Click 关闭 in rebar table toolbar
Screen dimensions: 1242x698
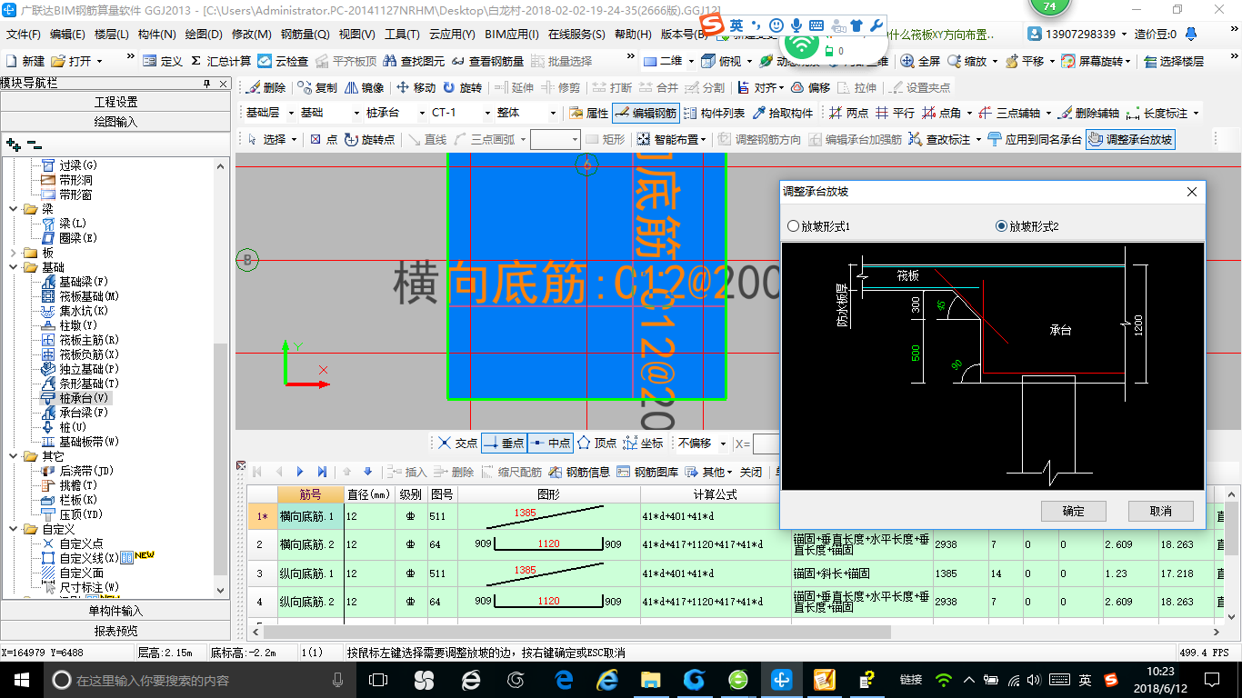751,472
